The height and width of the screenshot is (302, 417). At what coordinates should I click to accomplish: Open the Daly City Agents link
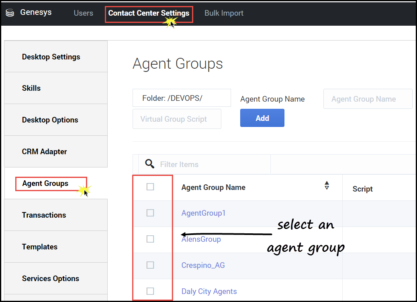pyautogui.click(x=209, y=291)
